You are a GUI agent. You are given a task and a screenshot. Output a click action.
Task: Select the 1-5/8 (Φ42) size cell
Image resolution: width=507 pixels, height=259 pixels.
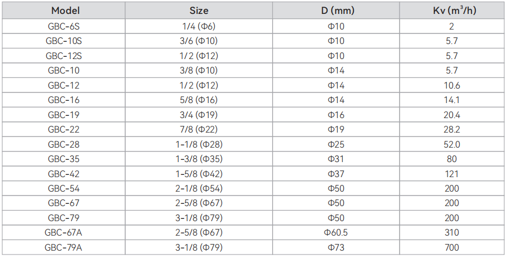[199, 174]
